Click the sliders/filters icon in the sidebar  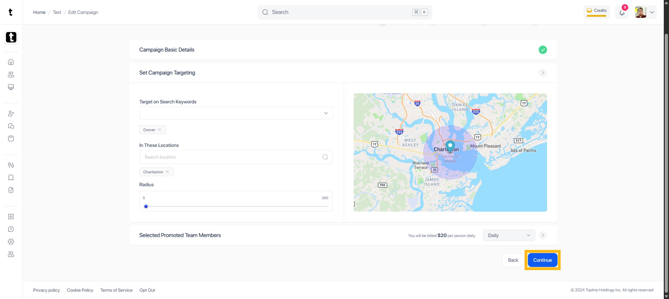(11, 165)
